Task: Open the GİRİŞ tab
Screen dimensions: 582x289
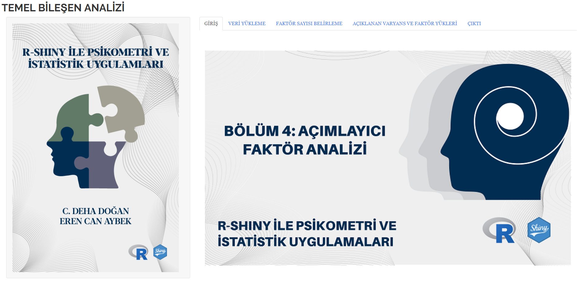Action: click(x=211, y=24)
